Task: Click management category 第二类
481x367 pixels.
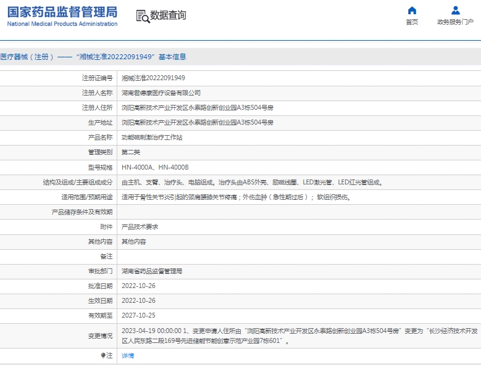Action: coord(131,152)
